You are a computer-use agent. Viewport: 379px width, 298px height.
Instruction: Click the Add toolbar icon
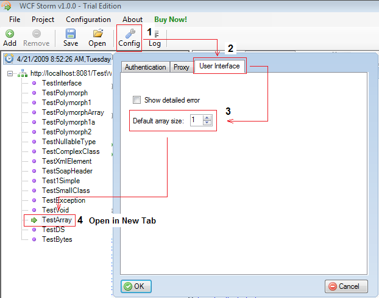[x=10, y=34]
